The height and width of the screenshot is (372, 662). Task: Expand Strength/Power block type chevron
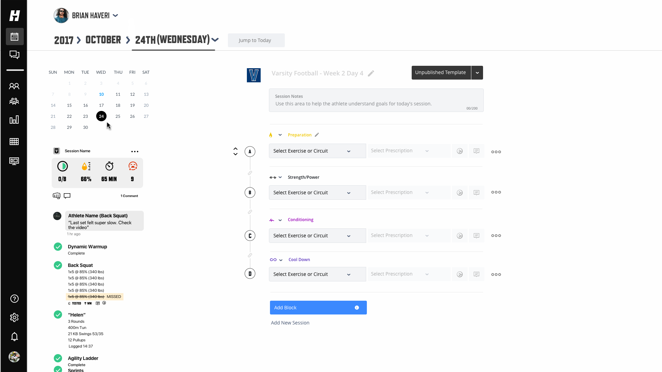coord(280,177)
